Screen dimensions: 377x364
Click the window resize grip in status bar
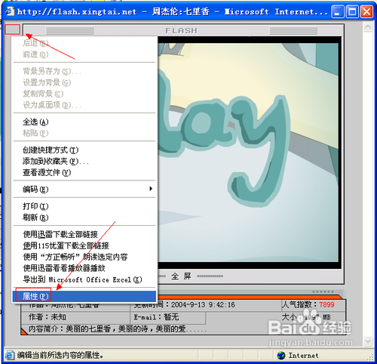pos(370,357)
